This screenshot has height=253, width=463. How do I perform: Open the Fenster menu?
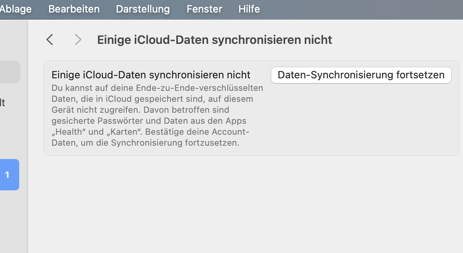point(204,9)
